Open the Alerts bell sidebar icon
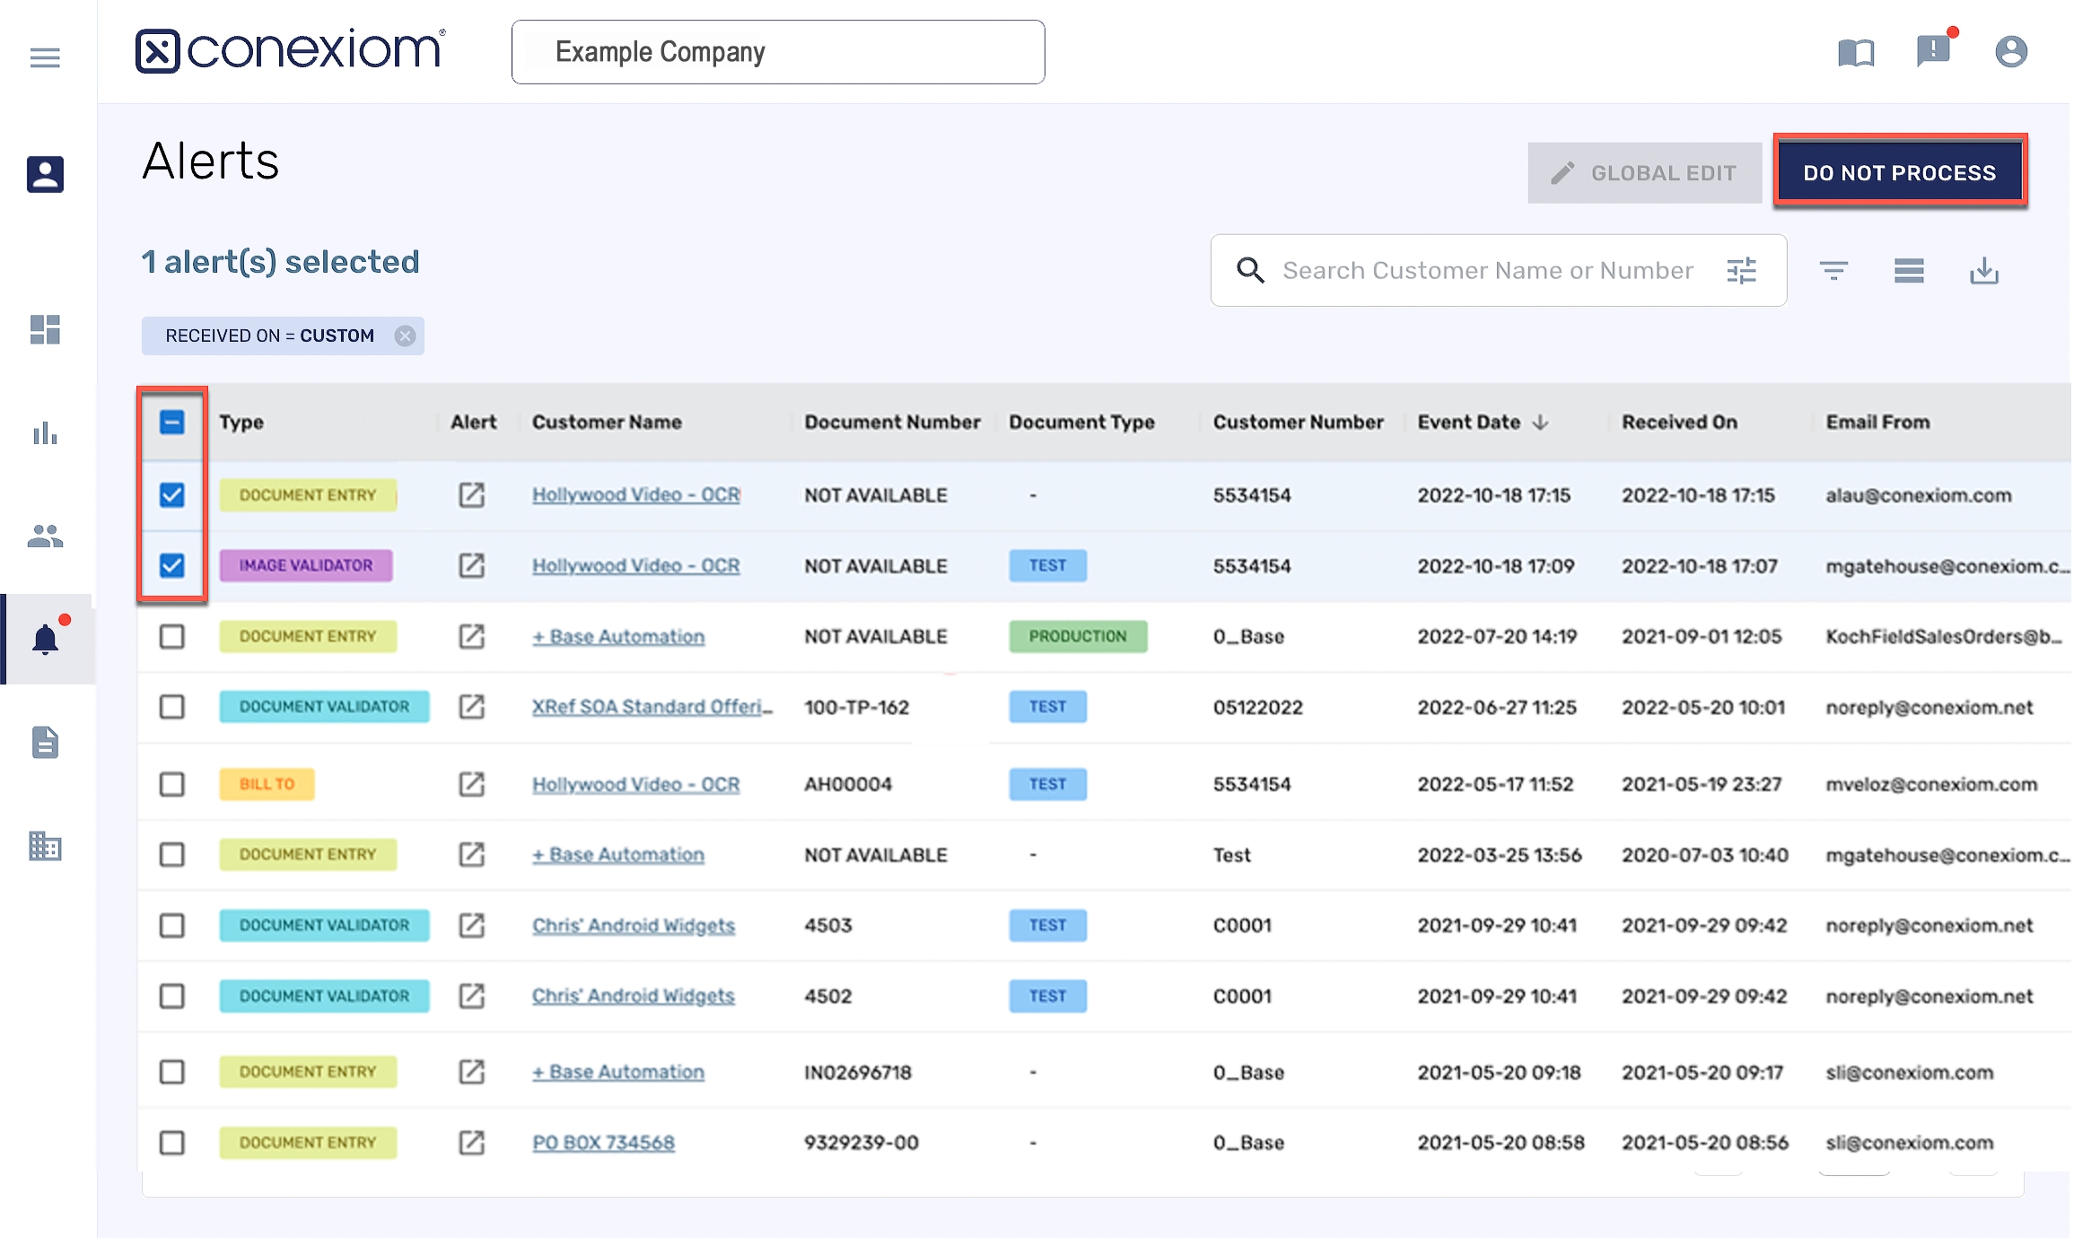This screenshot has height=1238, width=2074. 46,640
